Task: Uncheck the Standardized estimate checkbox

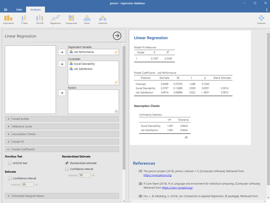Action: pos(67,163)
